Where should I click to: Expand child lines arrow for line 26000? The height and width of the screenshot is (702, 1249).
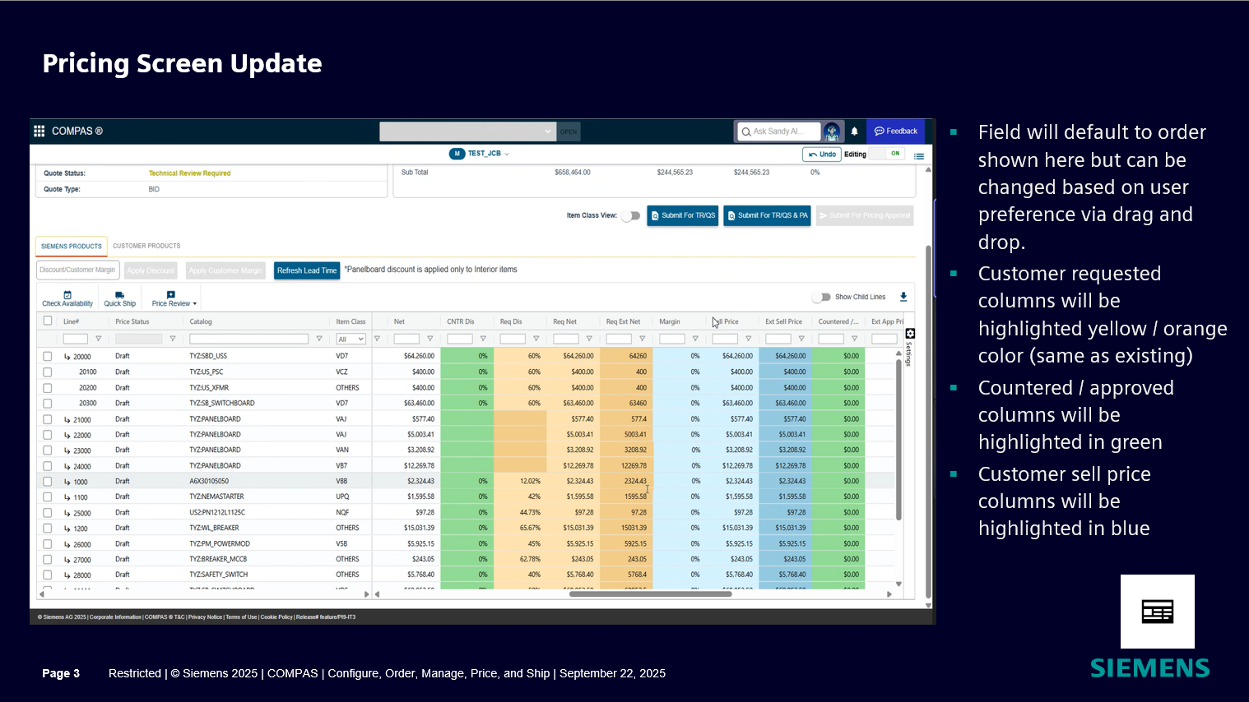pos(67,544)
